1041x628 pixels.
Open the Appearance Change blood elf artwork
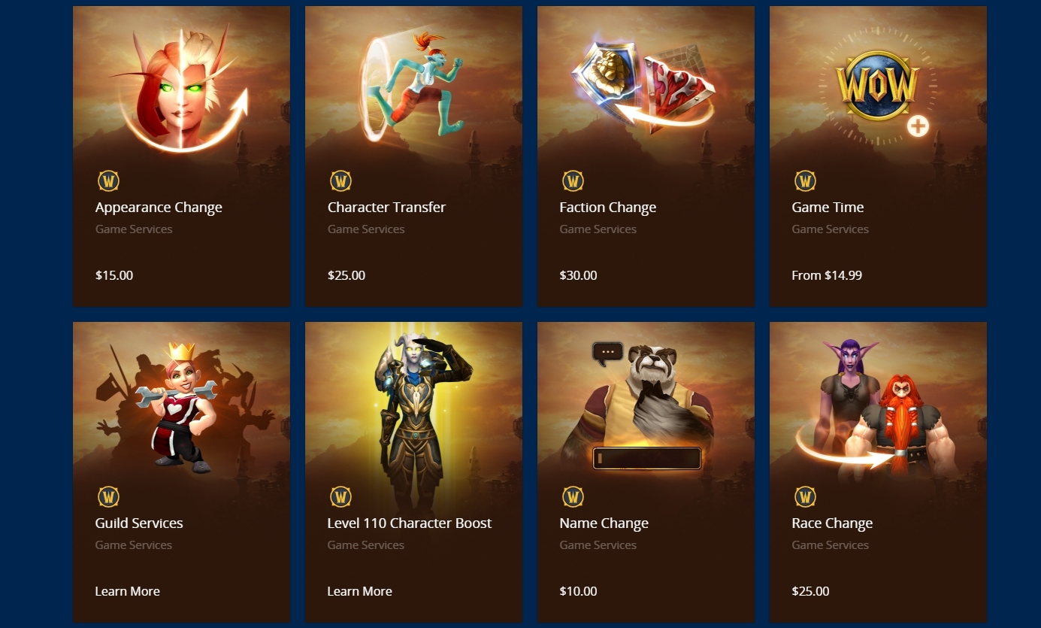(x=181, y=89)
